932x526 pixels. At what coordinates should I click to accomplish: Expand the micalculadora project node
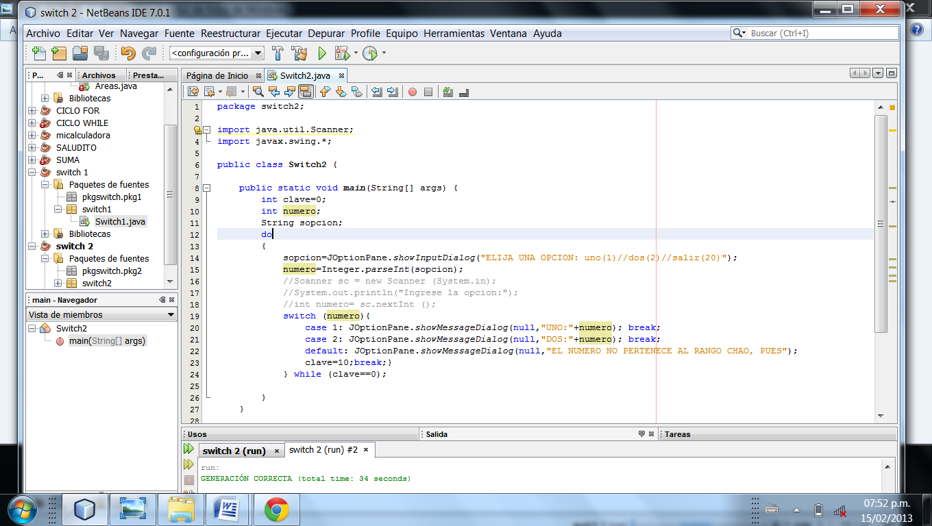(x=32, y=135)
